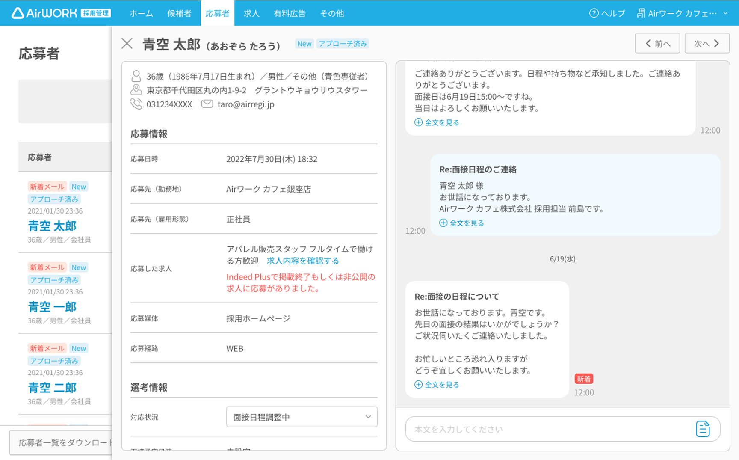The image size is (739, 460).
Task: Select applicant 青空 二郎 in list
Action: [x=52, y=388]
